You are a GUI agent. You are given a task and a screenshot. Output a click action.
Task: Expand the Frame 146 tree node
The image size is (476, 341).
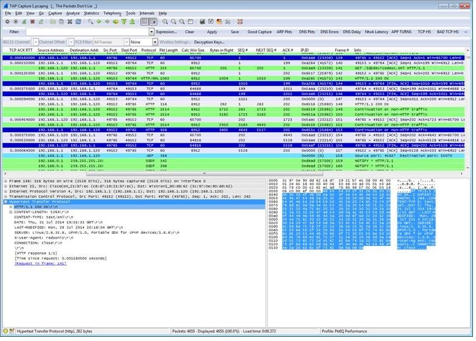point(5,181)
